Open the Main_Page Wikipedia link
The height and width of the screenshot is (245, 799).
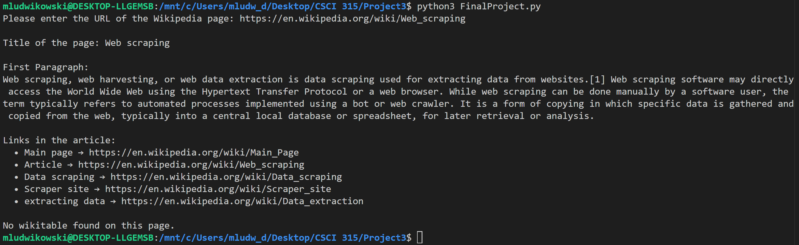coord(194,153)
